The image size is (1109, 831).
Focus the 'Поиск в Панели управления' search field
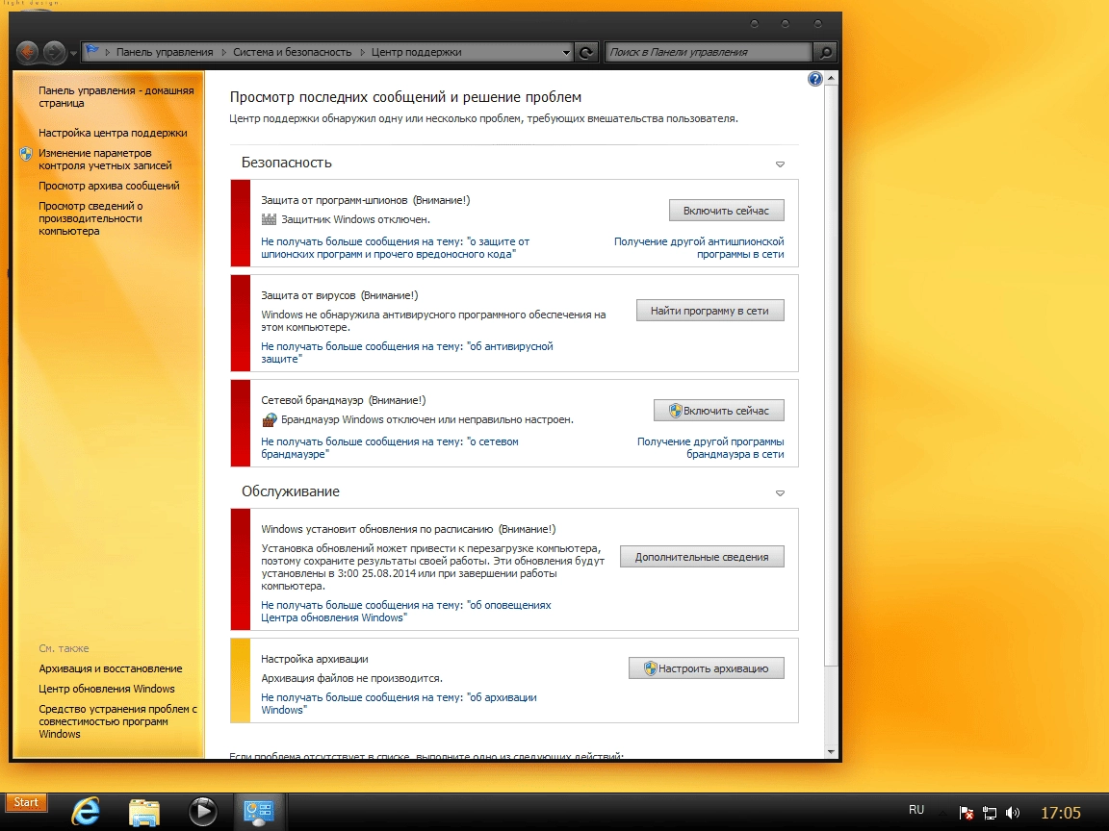[709, 52]
